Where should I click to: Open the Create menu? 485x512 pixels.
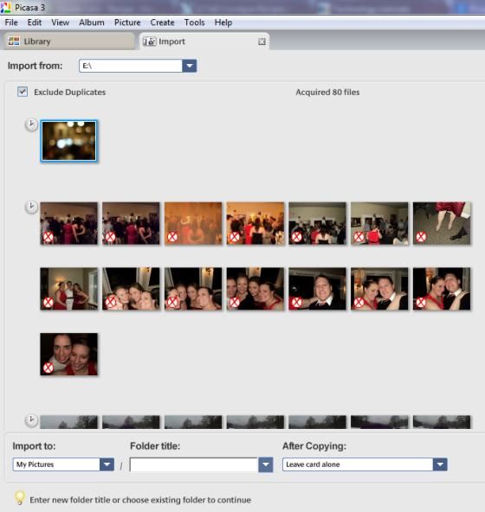162,22
